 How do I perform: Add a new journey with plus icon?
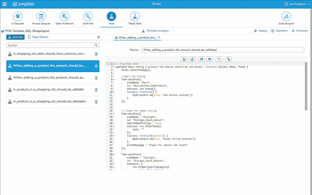(99, 37)
